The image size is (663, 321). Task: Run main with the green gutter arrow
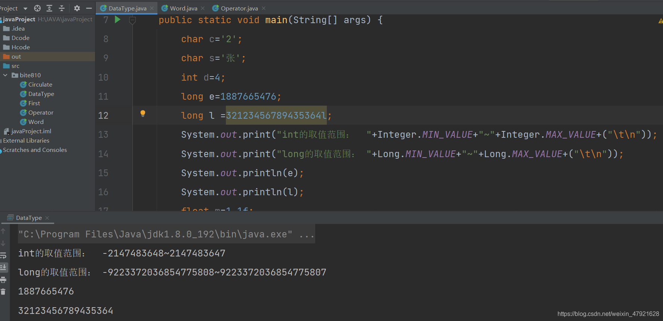117,19
